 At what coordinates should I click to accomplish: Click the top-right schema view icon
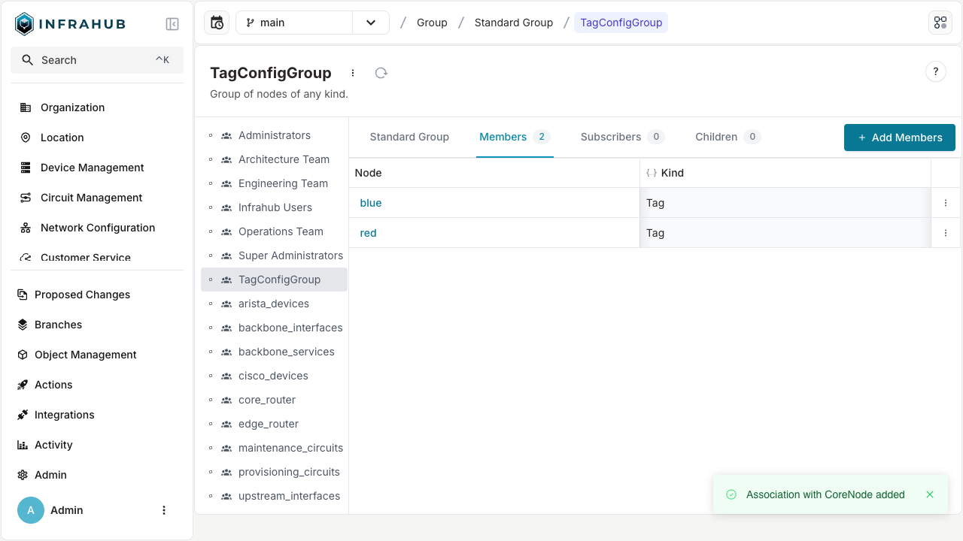[x=940, y=23]
